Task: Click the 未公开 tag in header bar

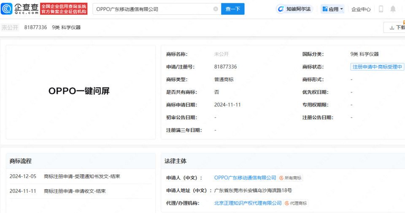Action: [x=10, y=27]
